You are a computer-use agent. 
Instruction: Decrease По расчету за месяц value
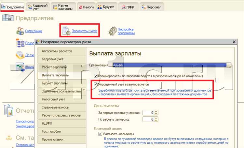tap(156, 121)
